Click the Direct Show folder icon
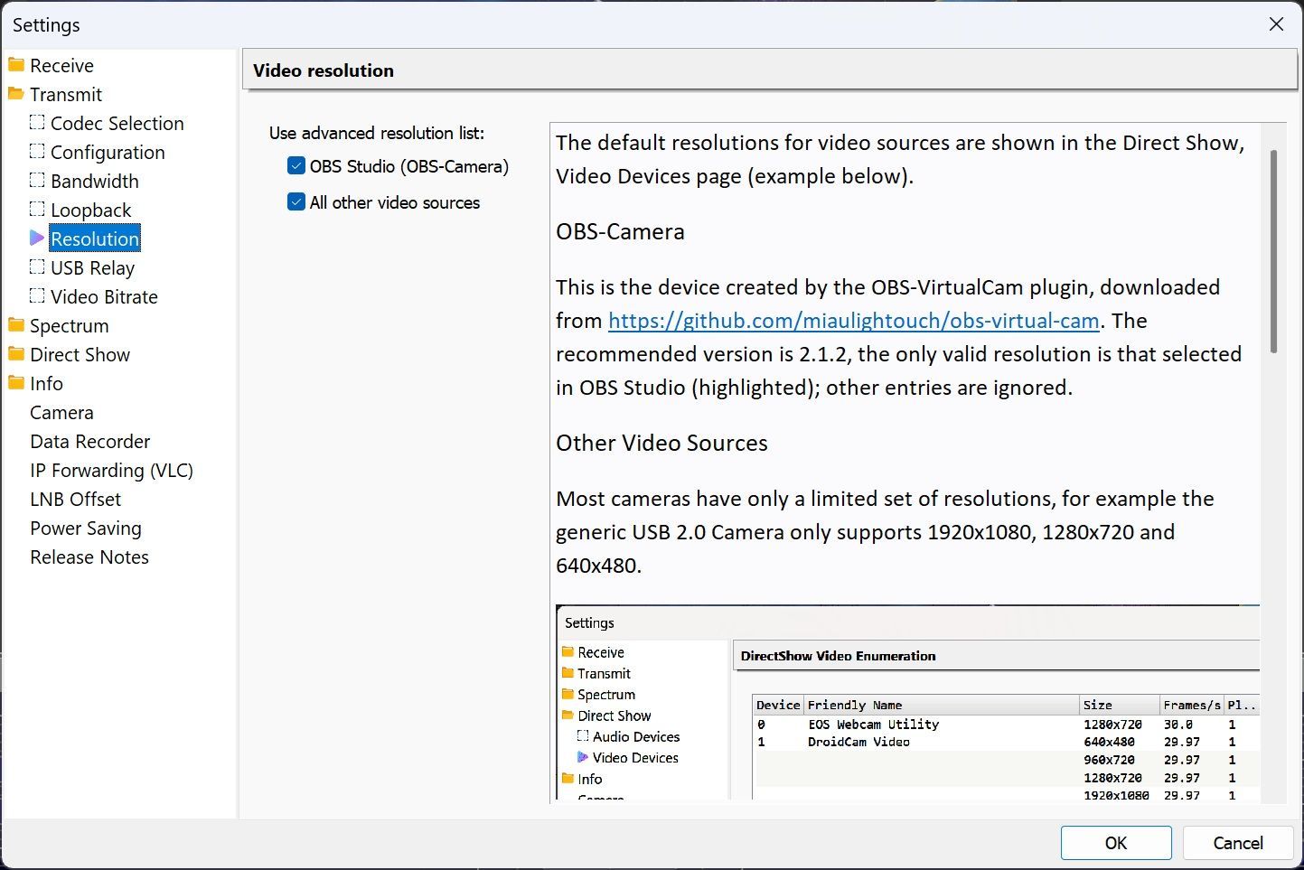This screenshot has height=870, width=1304. 16,354
